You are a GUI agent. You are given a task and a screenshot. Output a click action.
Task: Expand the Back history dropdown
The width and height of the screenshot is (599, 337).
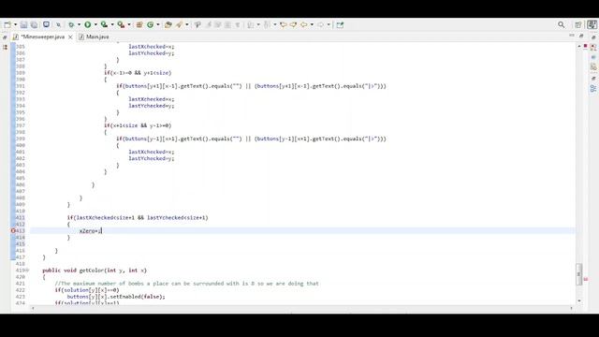312,25
